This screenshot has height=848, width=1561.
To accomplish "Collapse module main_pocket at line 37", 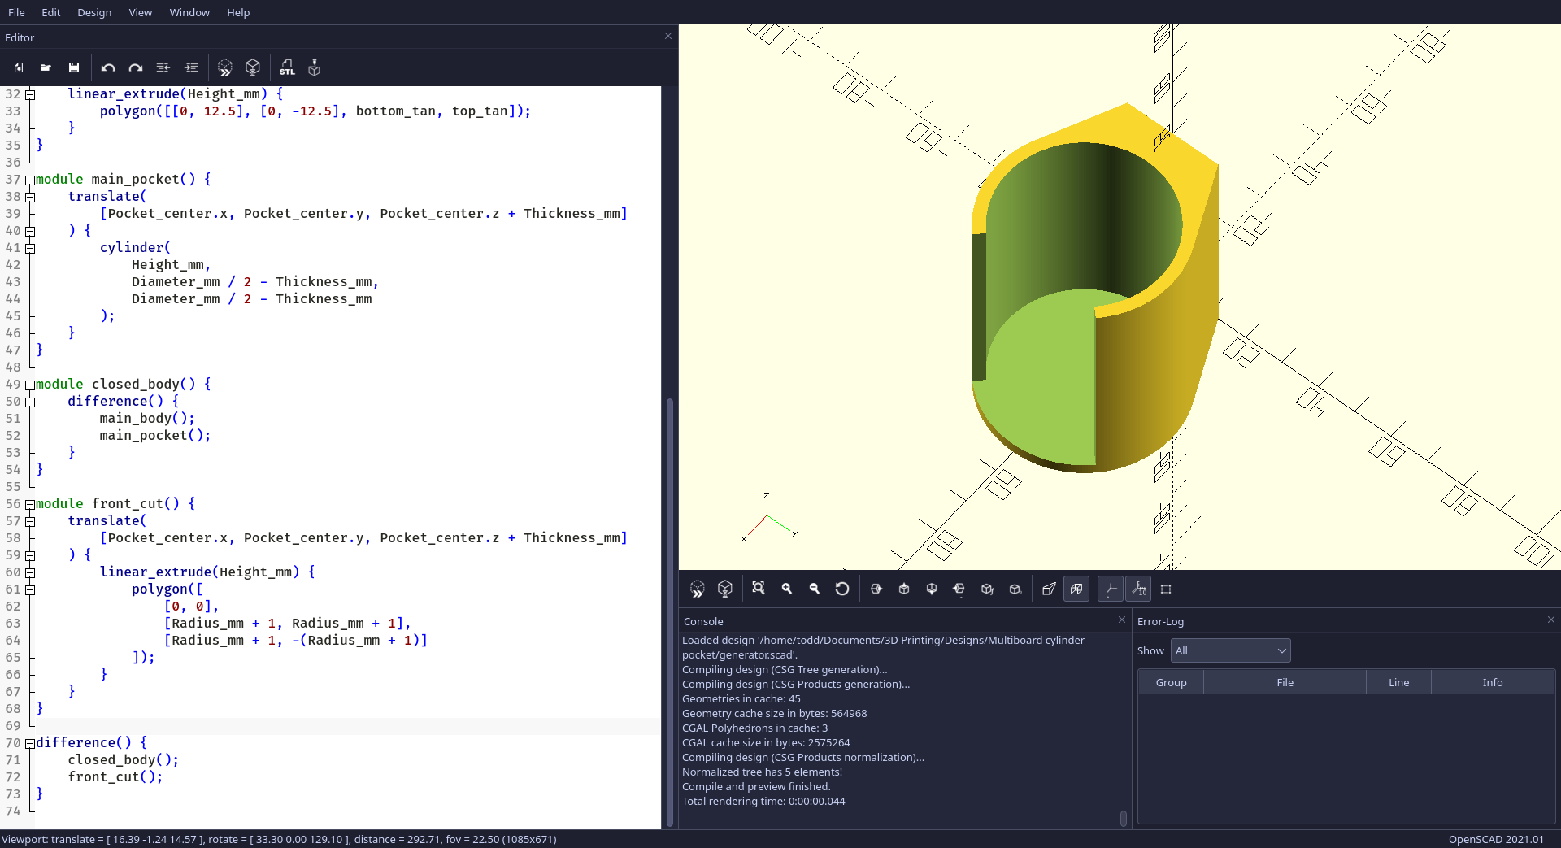I will pos(30,180).
